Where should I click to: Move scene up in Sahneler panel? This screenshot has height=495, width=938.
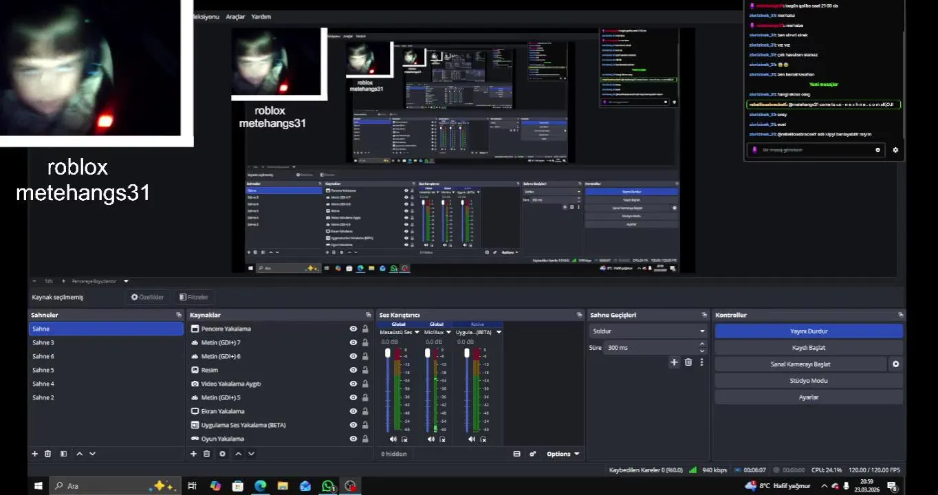[x=79, y=454]
